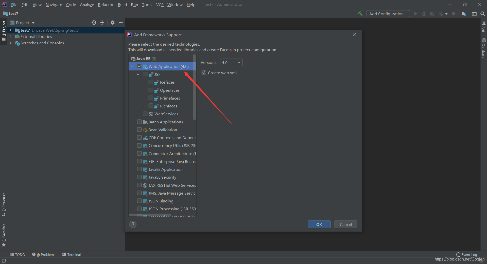Expand Scratches and Consoles node

tap(10, 43)
